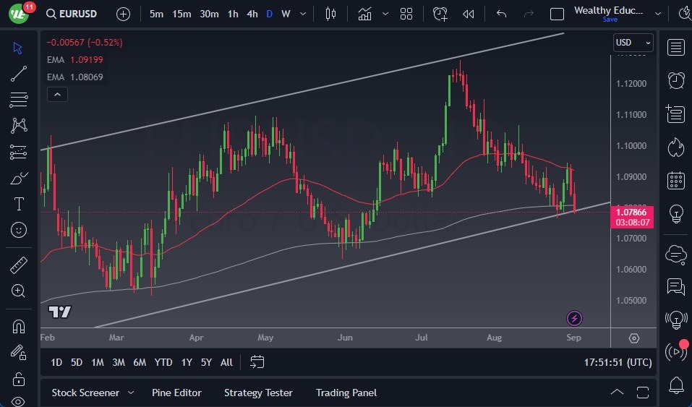Open the economic calendar in right sidebar
The width and height of the screenshot is (692, 407).
[x=676, y=180]
